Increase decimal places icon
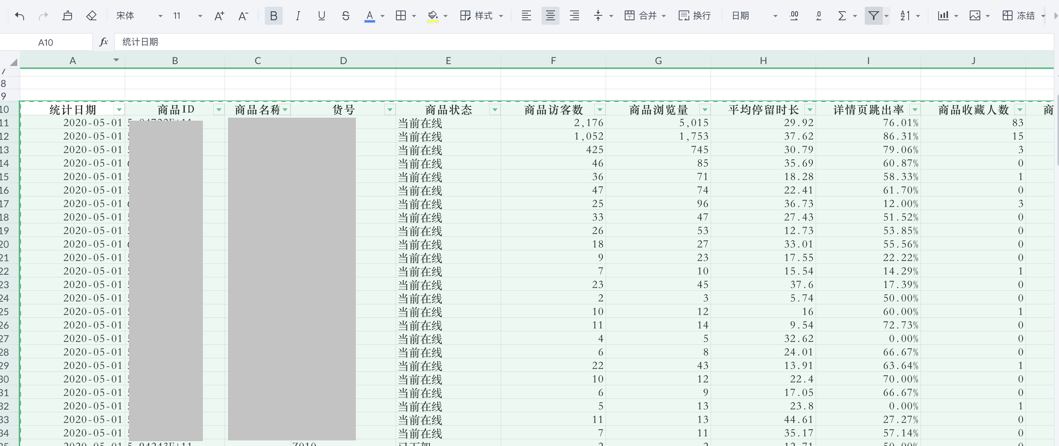This screenshot has width=1059, height=446. 794,16
